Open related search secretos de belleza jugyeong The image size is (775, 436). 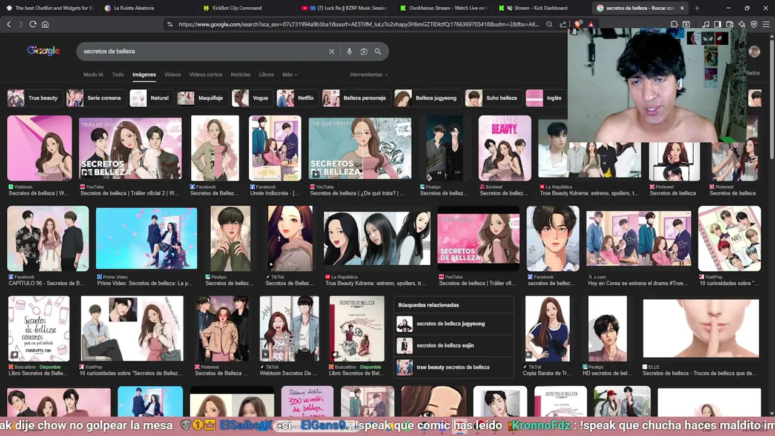click(x=453, y=324)
